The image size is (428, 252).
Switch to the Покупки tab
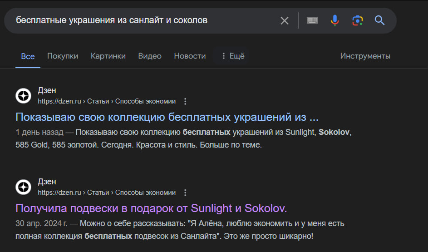63,56
